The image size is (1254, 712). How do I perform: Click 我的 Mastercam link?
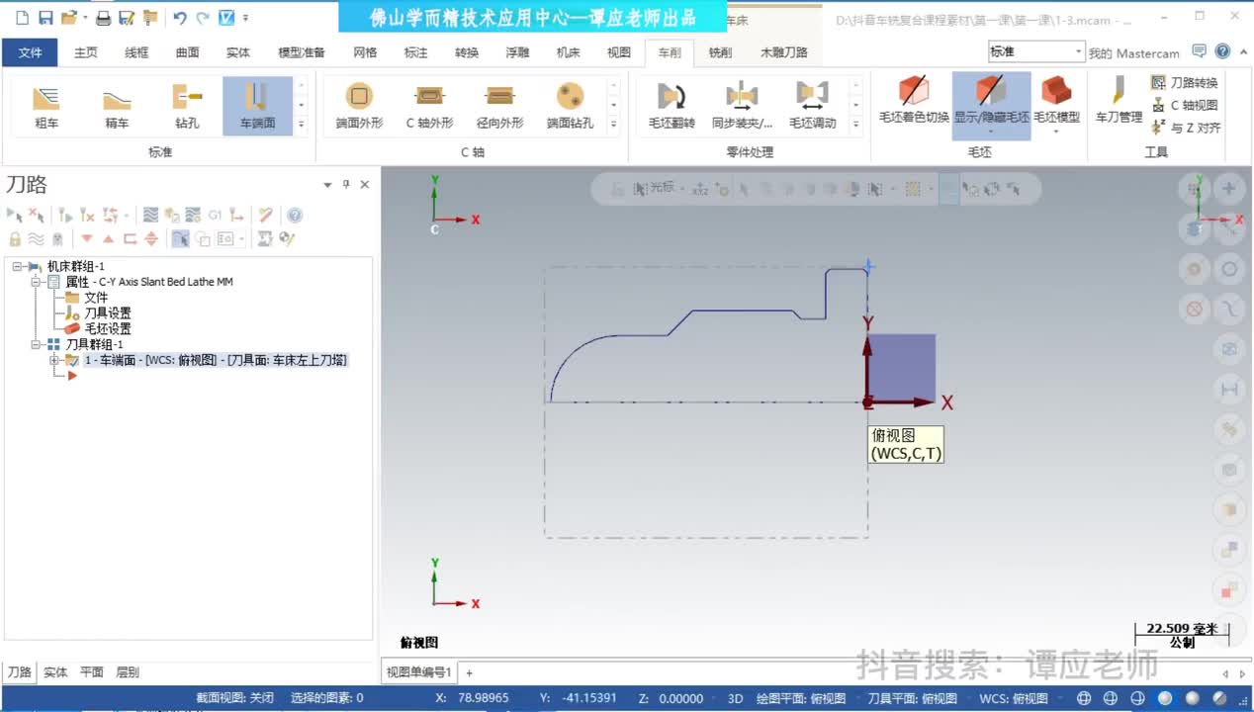[1134, 53]
